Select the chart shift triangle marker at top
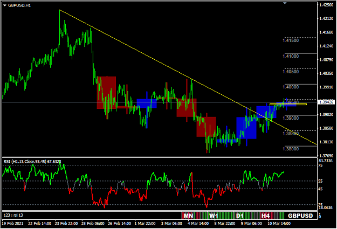Image resolution: width=337 pixels, height=229 pixels. click(285, 3)
